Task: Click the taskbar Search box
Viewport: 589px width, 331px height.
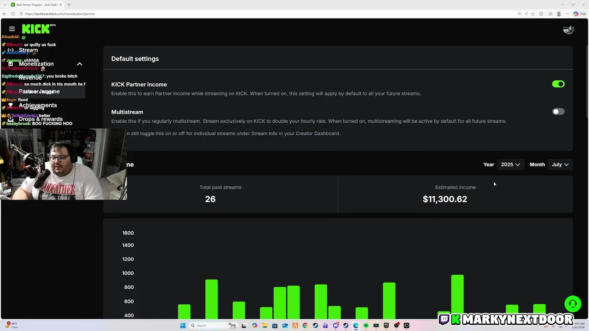Action: pos(214,325)
